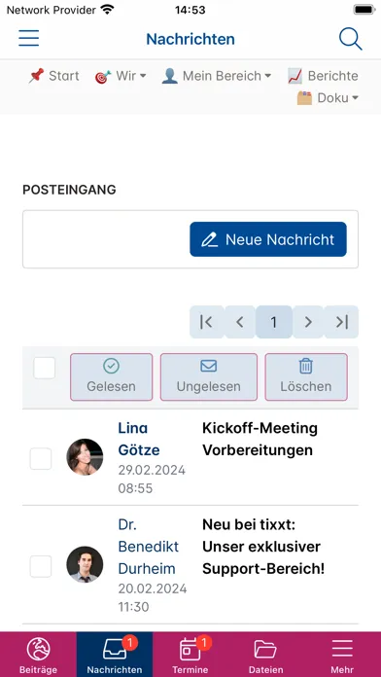Go to next page with right chevron
Viewport: 381px width, 677px height.
pos(308,322)
